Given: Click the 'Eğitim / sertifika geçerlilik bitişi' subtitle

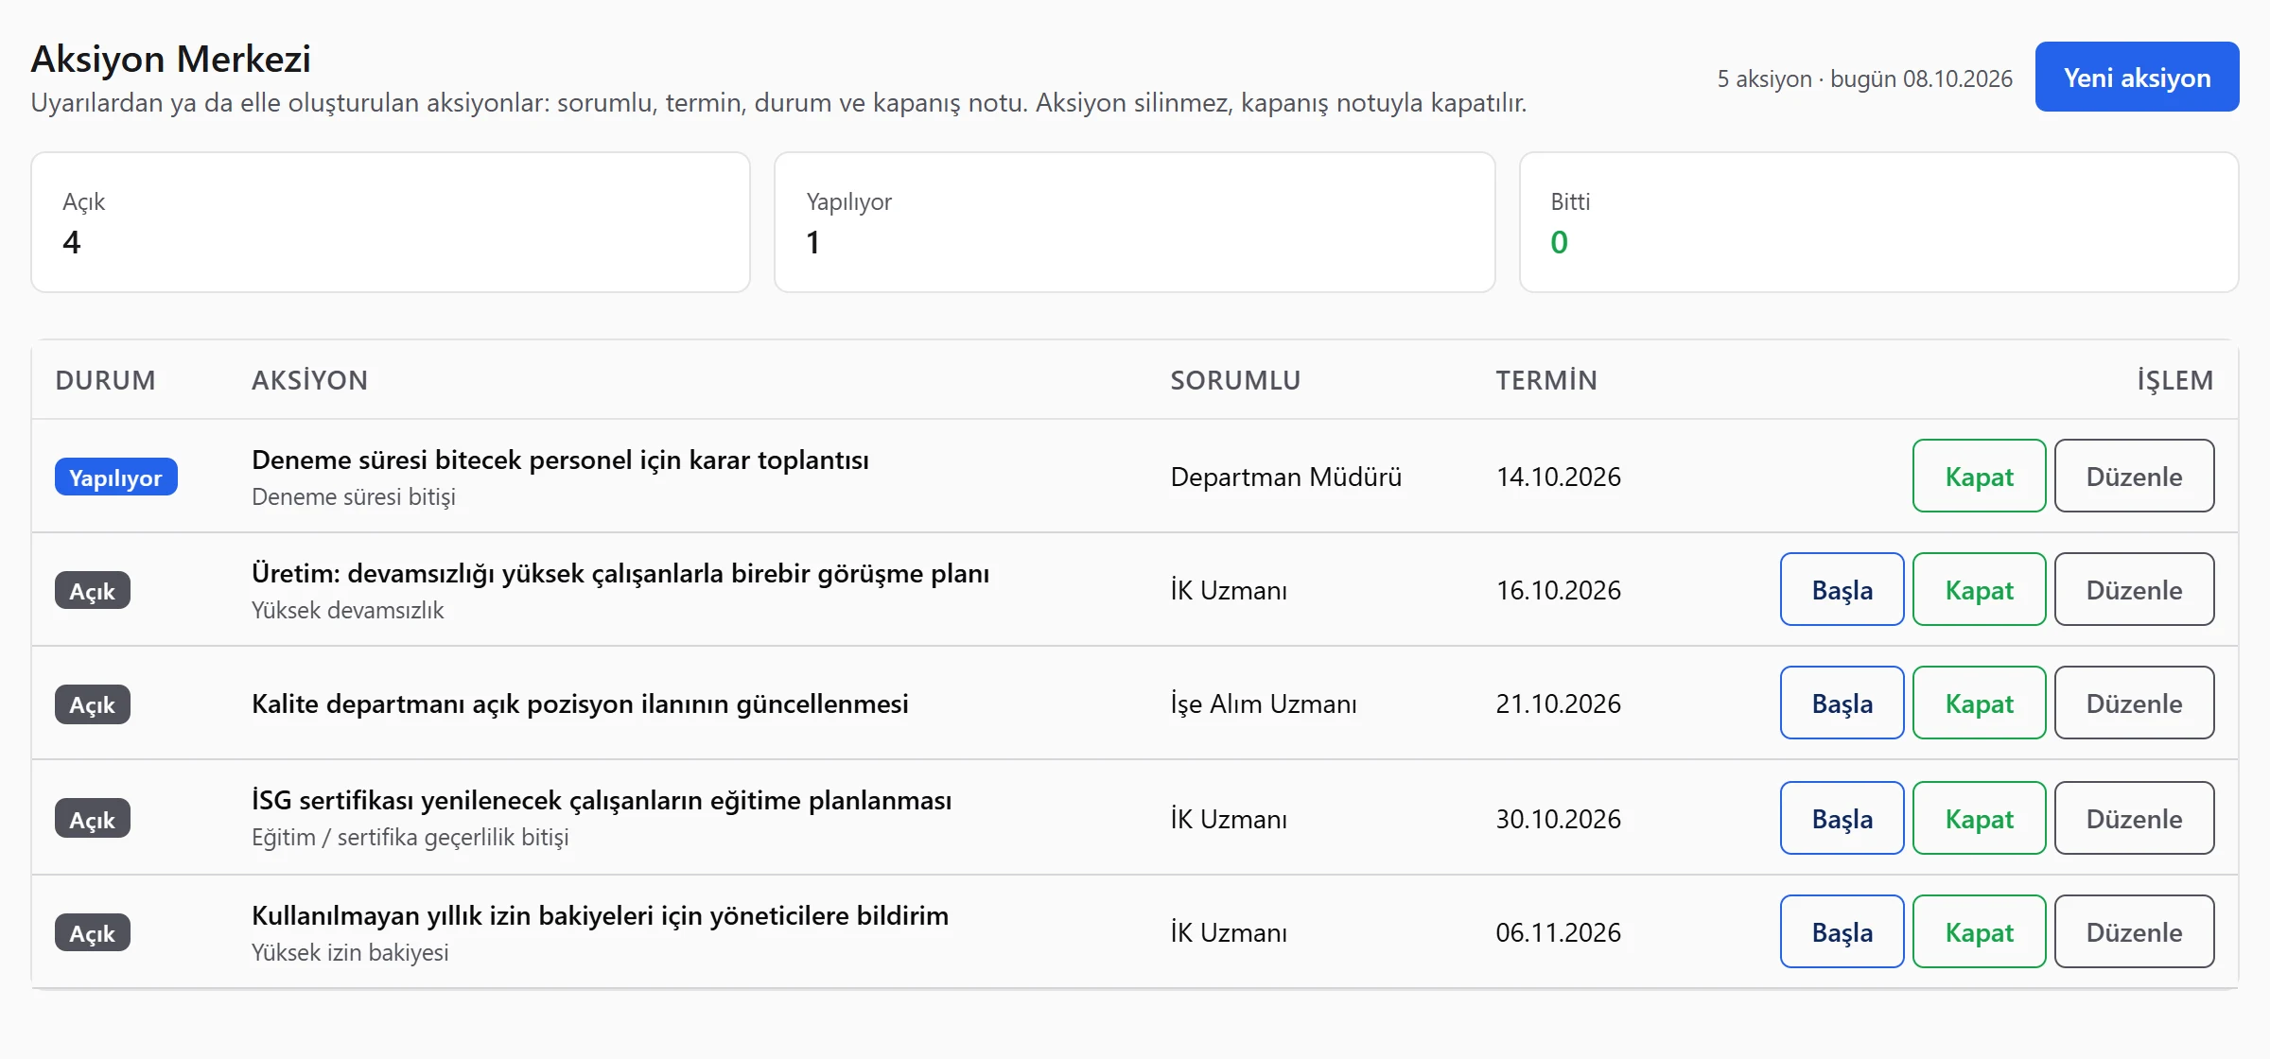Looking at the screenshot, I should click(x=410, y=838).
